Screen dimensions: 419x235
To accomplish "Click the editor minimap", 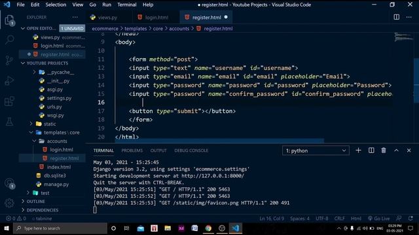I will (x=403, y=37).
